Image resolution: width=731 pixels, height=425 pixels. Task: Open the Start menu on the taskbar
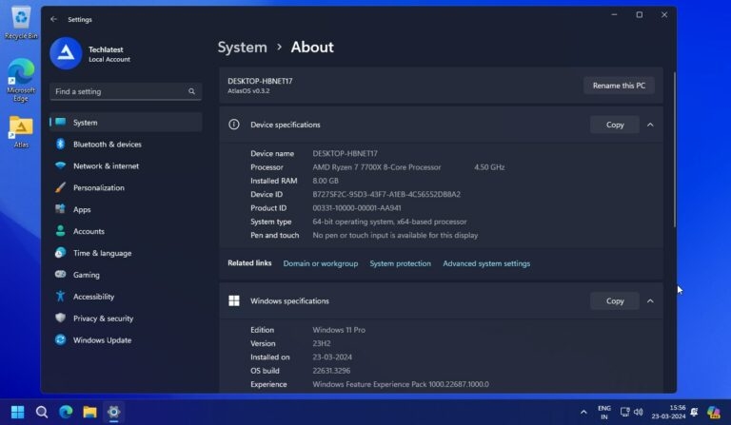pos(17,412)
